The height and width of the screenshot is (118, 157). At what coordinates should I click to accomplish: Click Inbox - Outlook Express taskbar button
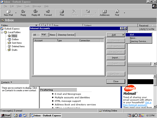tap(46, 115)
